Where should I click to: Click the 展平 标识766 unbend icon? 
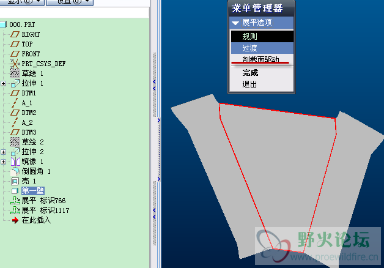tap(15, 201)
